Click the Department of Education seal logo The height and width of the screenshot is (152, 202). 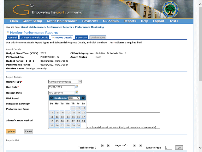point(170,9)
